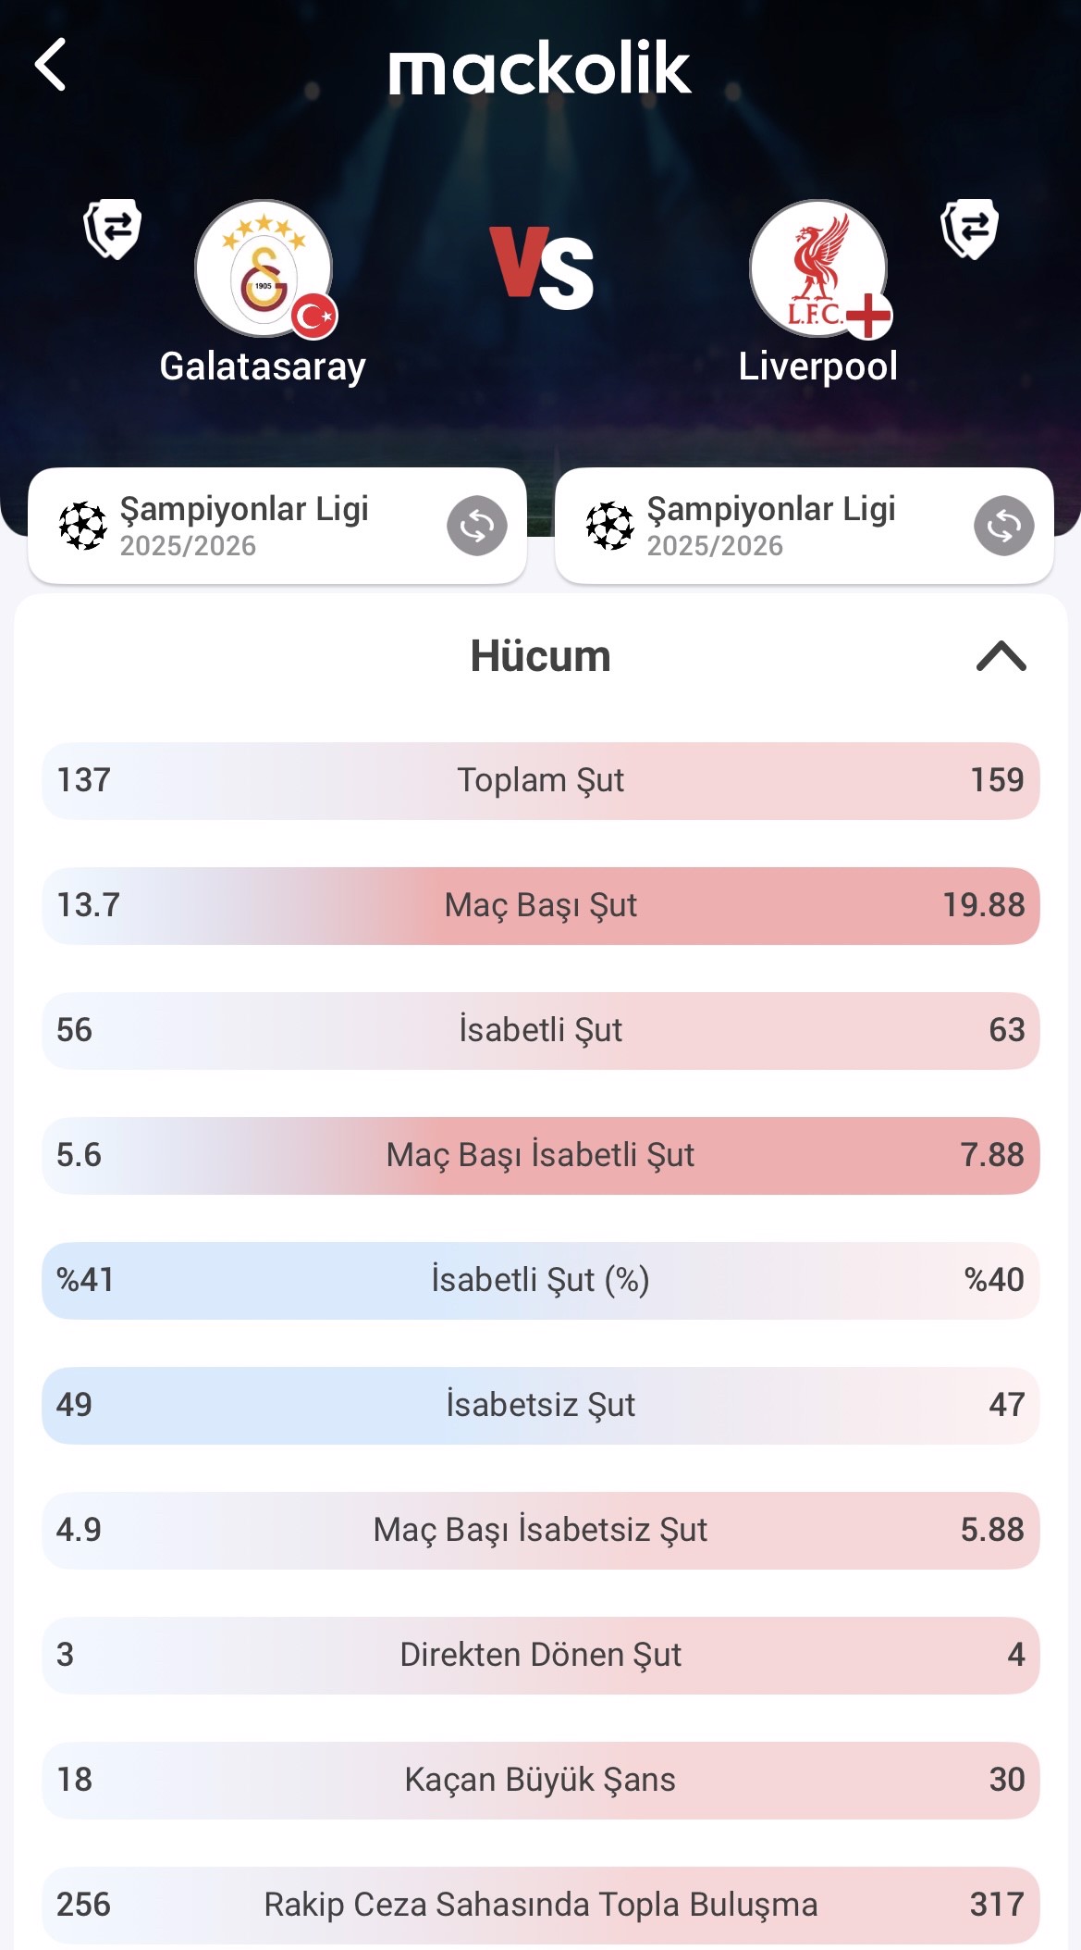Select the Toplam Şut stat row

(x=540, y=780)
